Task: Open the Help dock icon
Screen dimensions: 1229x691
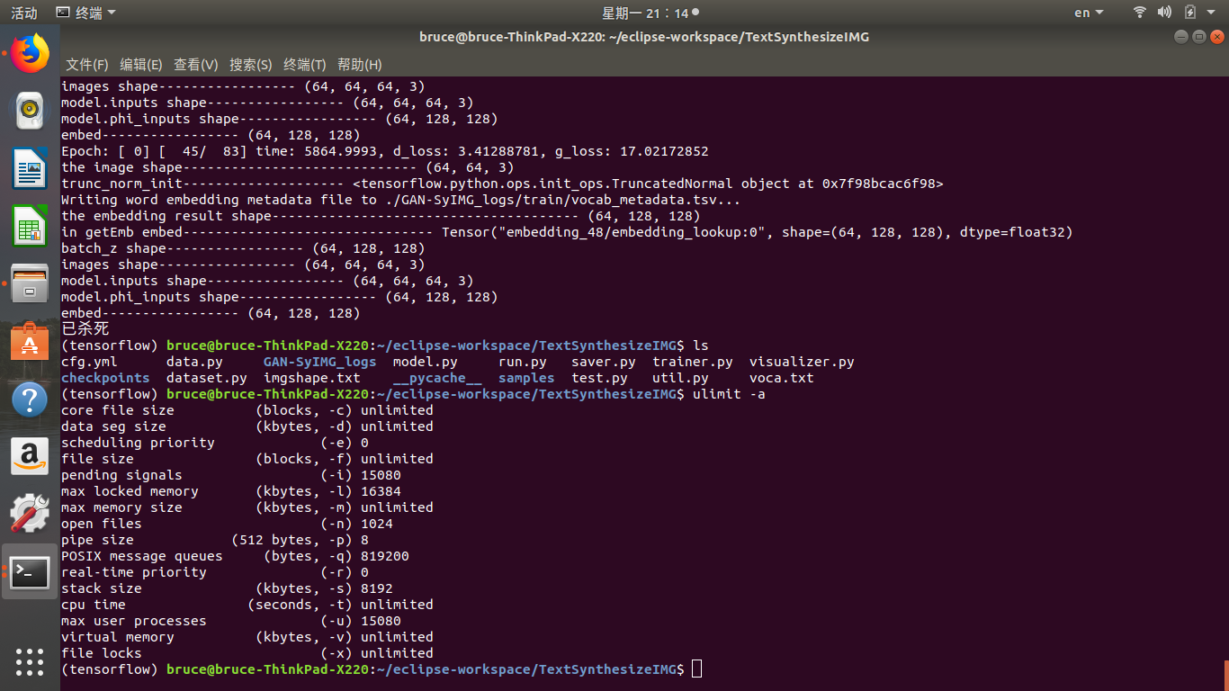Action: coord(30,399)
